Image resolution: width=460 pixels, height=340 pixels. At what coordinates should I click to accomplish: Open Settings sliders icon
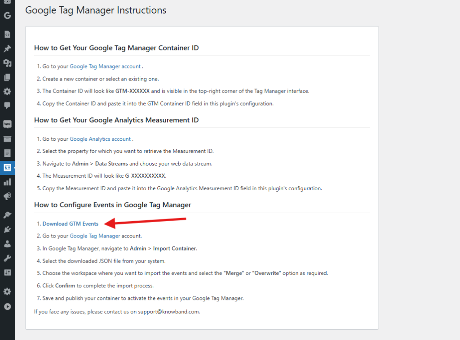click(7, 273)
